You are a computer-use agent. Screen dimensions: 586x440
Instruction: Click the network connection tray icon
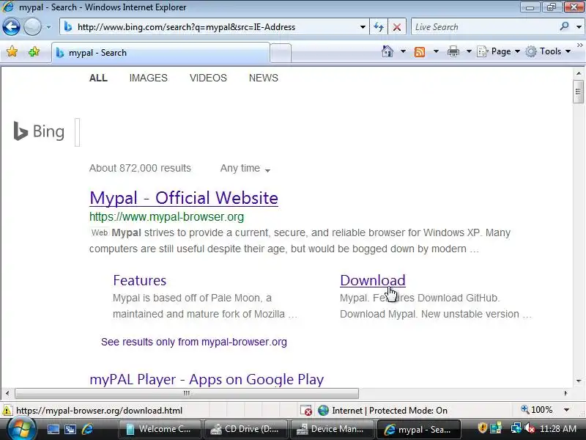tap(516, 428)
